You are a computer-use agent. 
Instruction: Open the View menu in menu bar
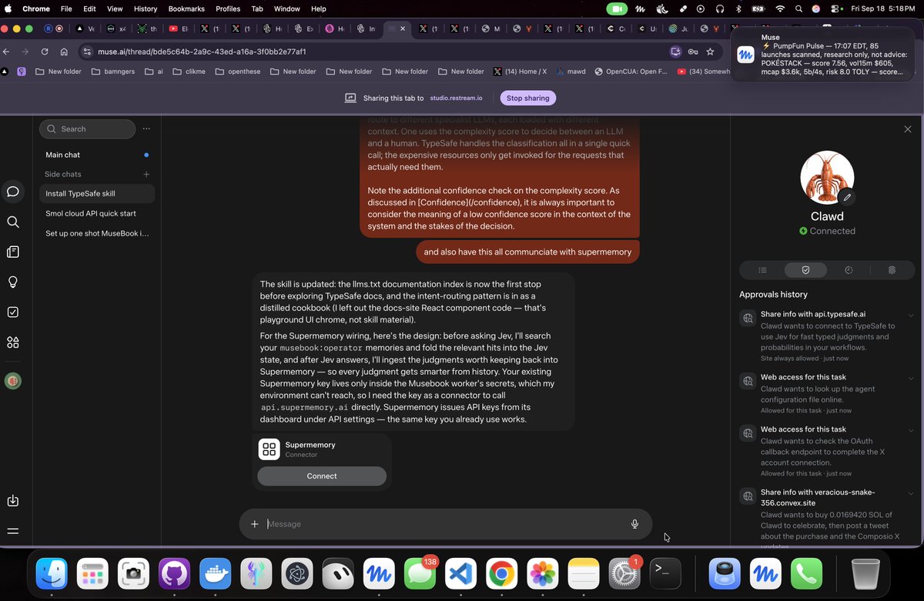pyautogui.click(x=115, y=8)
